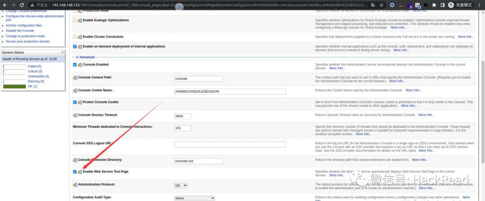The image size is (485, 201).
Task: Toggle the browser side panel icon
Action: tap(443, 5)
